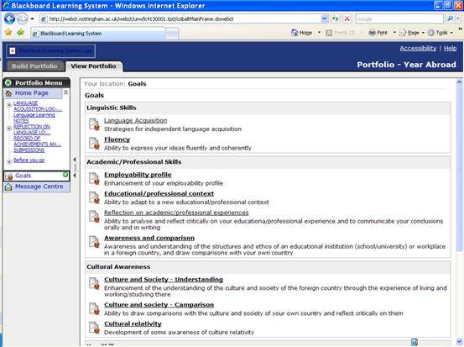The height and width of the screenshot is (347, 464).
Task: Open the search options dropdown arrow
Action: (x=458, y=18)
